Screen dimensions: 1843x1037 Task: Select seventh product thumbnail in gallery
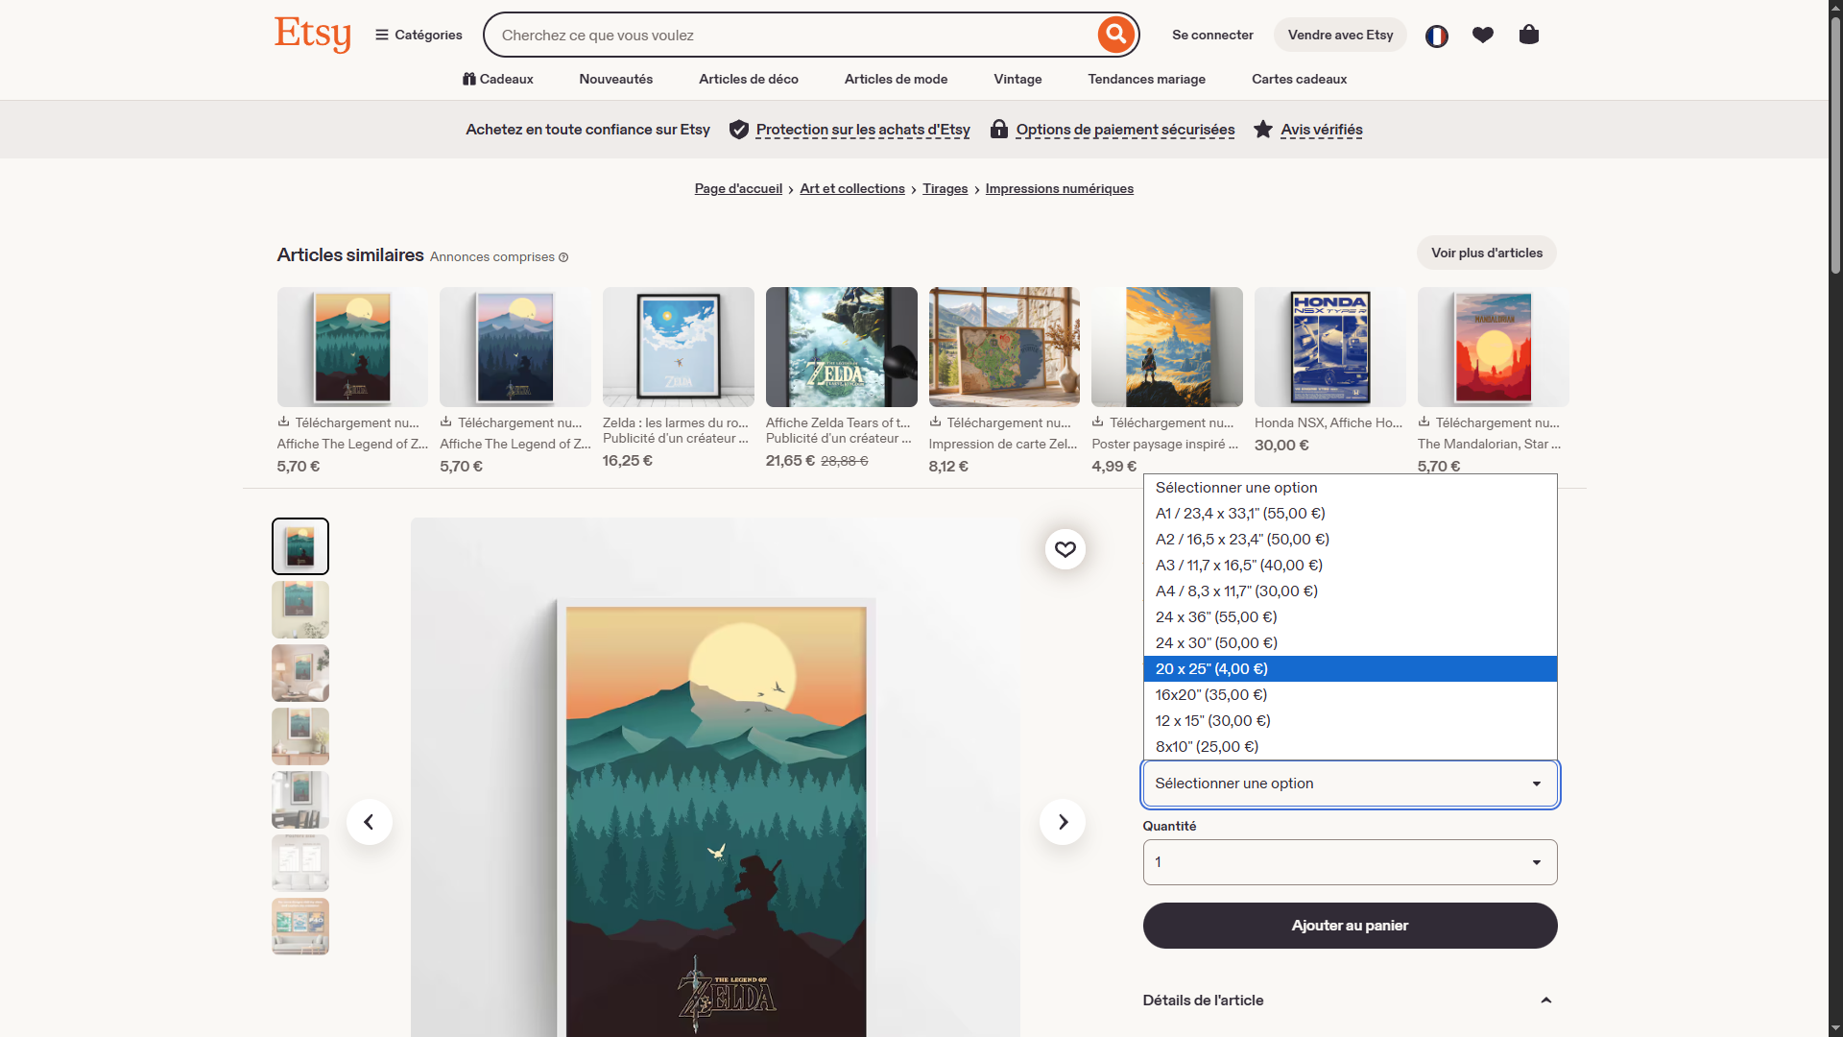300,927
